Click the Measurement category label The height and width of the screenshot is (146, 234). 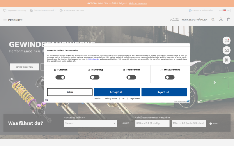172,70
